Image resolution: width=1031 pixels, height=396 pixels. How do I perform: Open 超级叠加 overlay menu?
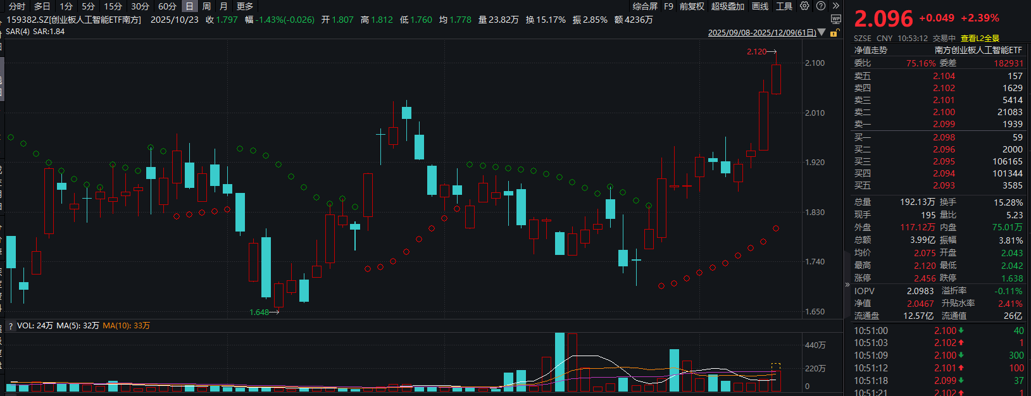click(728, 6)
